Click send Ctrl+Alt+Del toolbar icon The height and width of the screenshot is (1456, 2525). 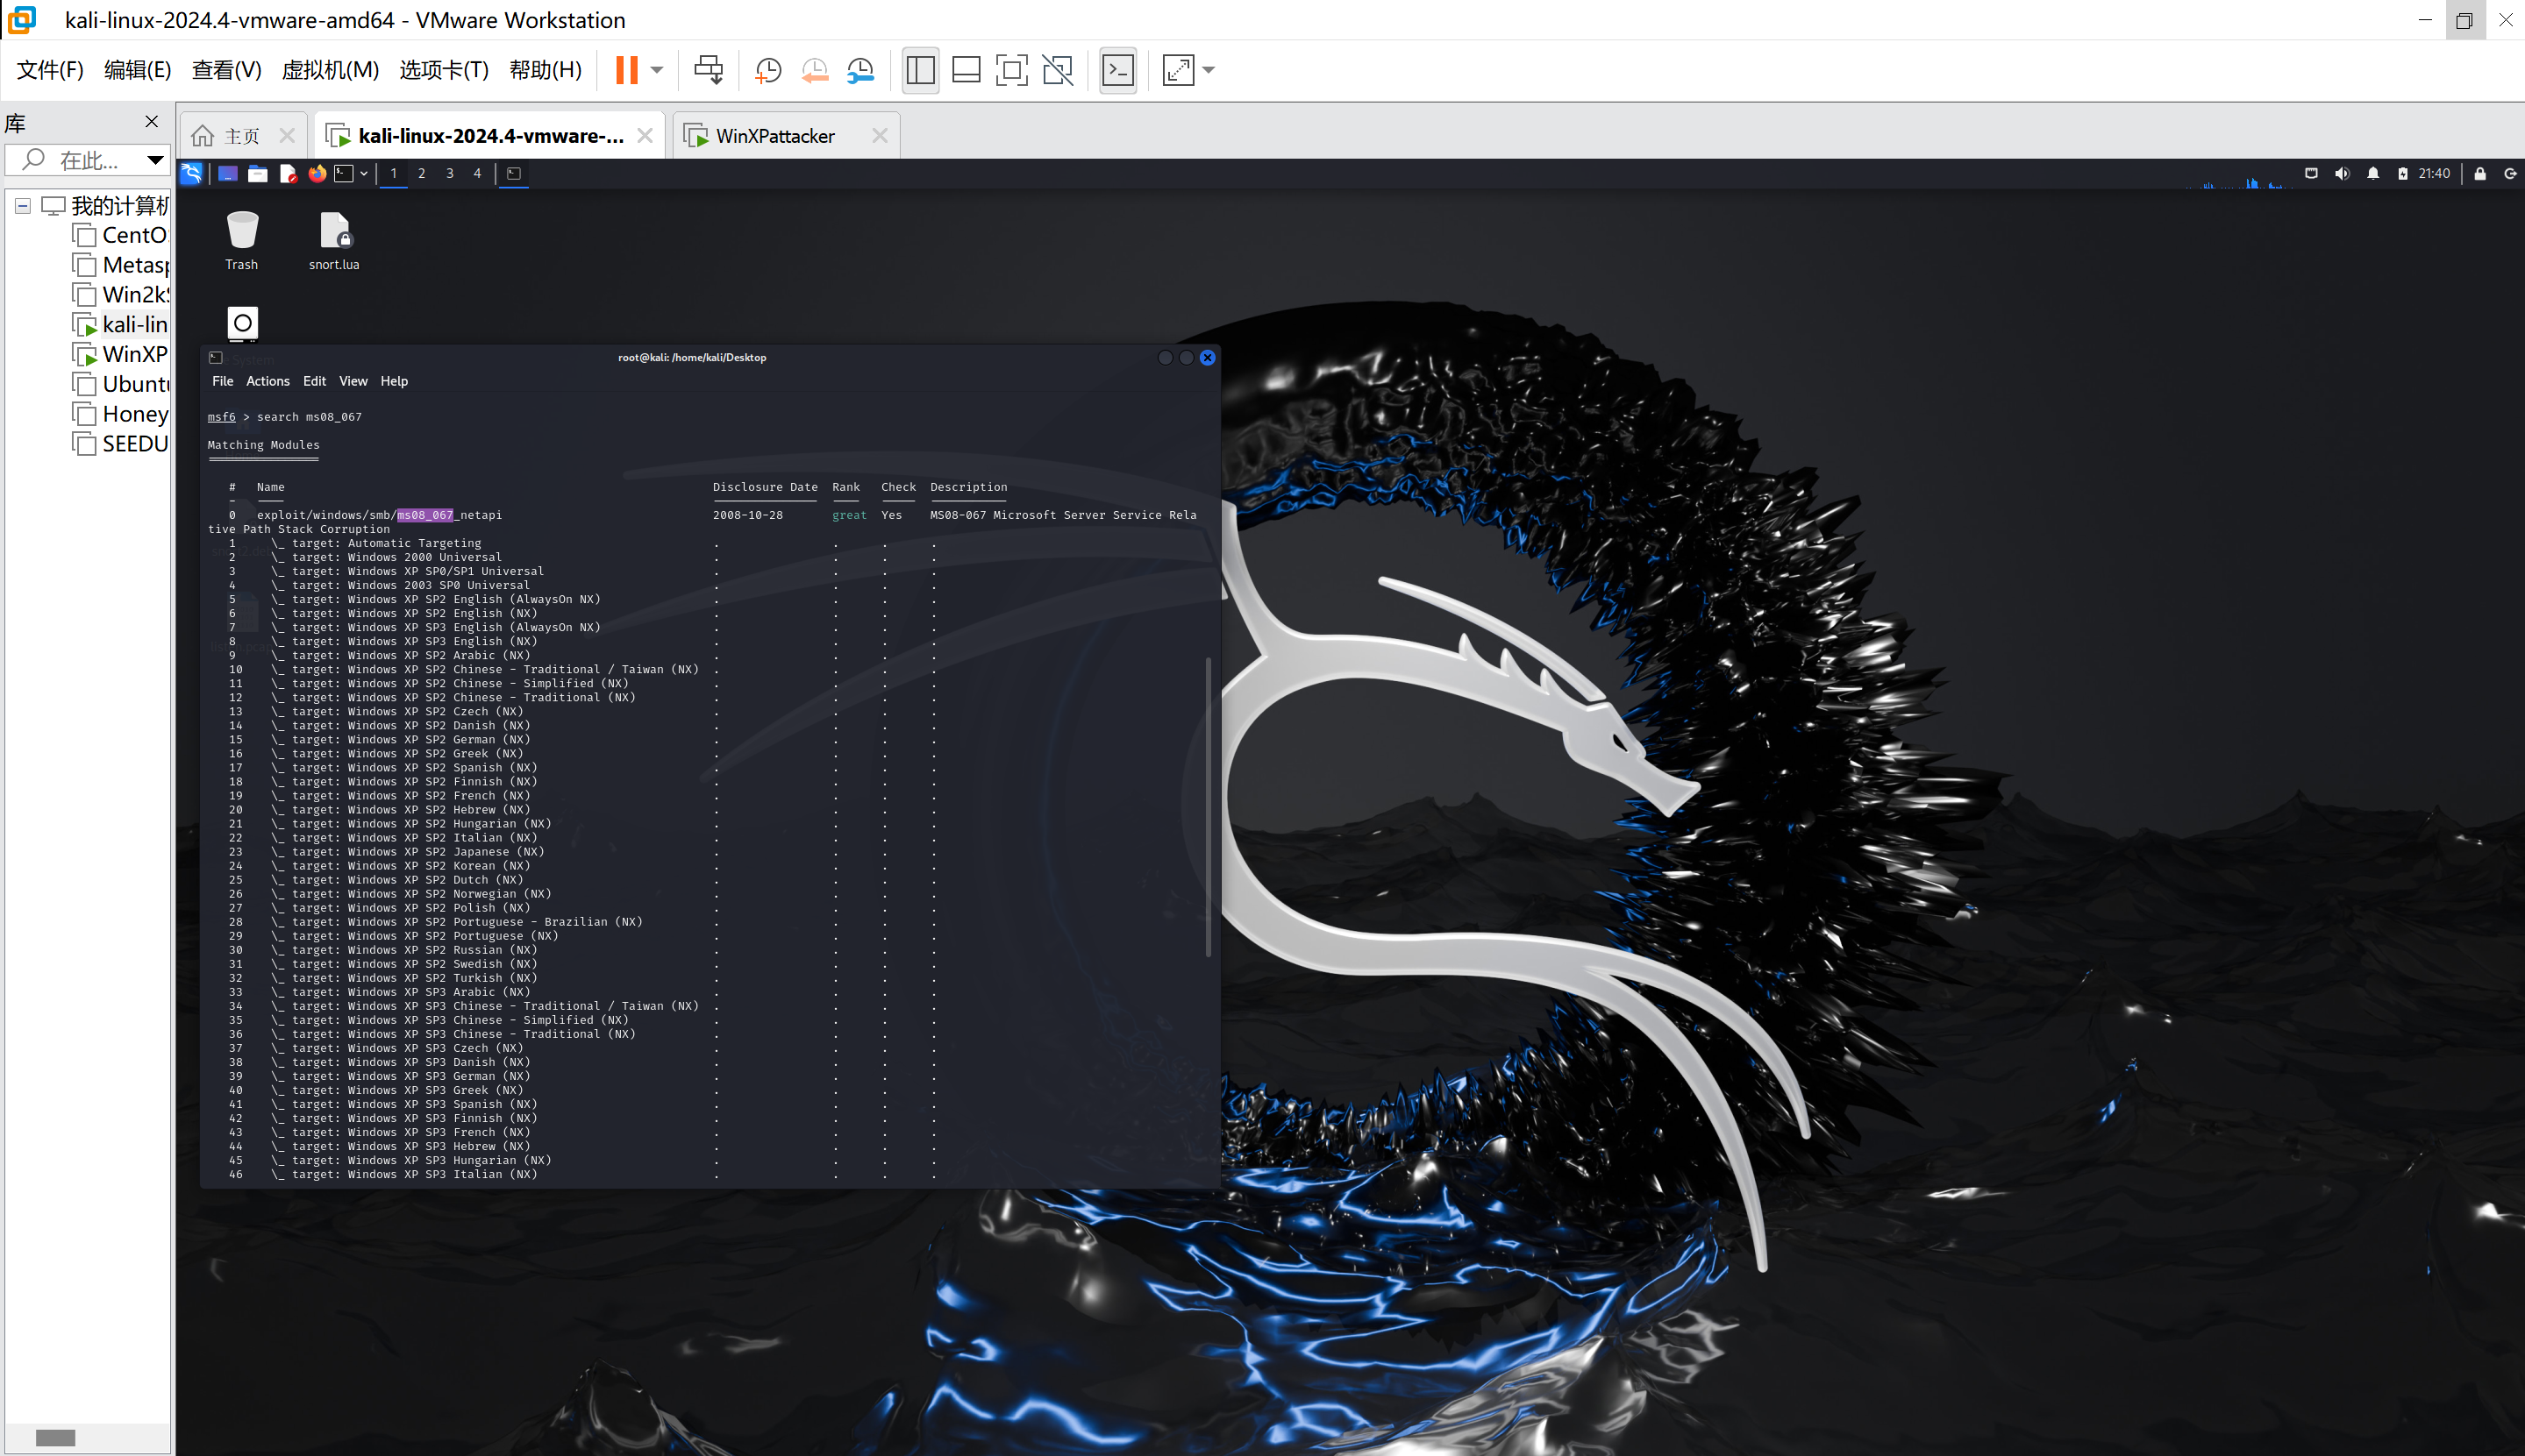(709, 70)
